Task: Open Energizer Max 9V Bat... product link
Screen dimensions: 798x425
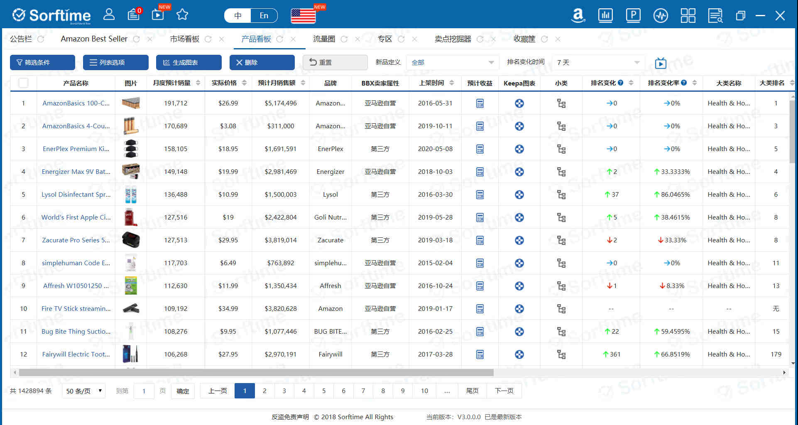Action: (x=76, y=172)
